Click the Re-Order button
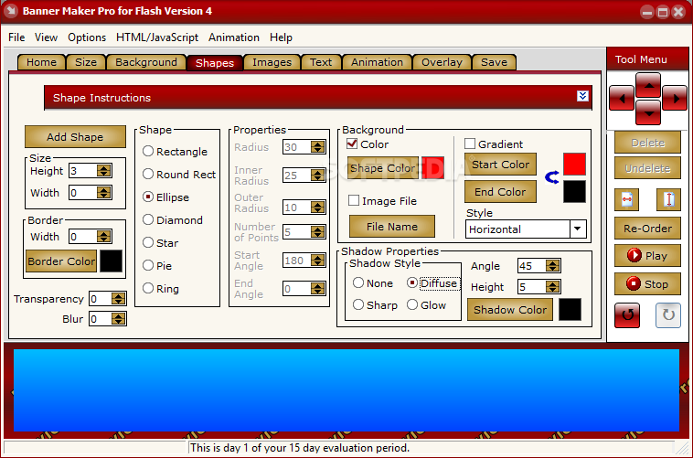 click(x=647, y=229)
